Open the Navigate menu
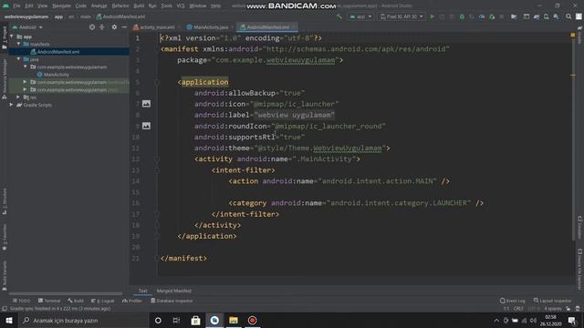The image size is (584, 328). click(61, 5)
